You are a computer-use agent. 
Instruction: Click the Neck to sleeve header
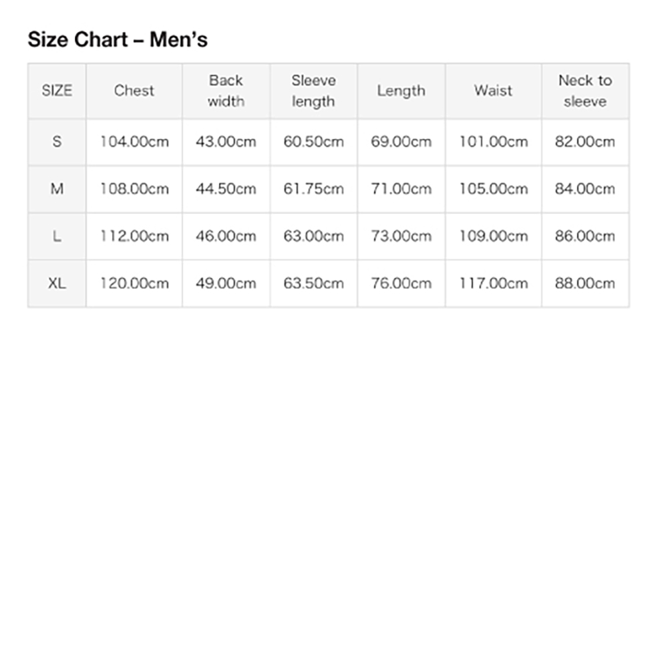tap(585, 91)
